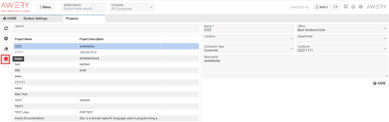Screen dimensions: 389x122
Task: Open the info circle icon
Action: coord(353,7)
